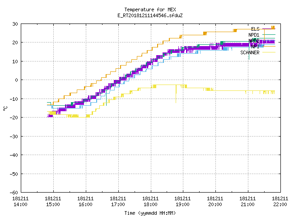The image size is (289, 217).
Task: Click the x-axis time label 15:00
Action: (53, 205)
